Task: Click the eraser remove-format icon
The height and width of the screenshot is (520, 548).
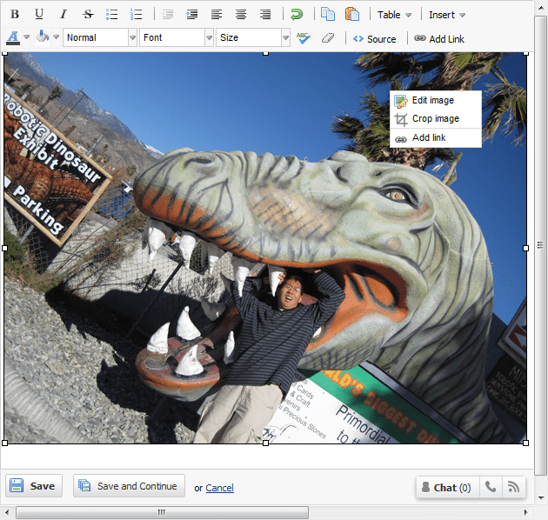Action: 327,38
